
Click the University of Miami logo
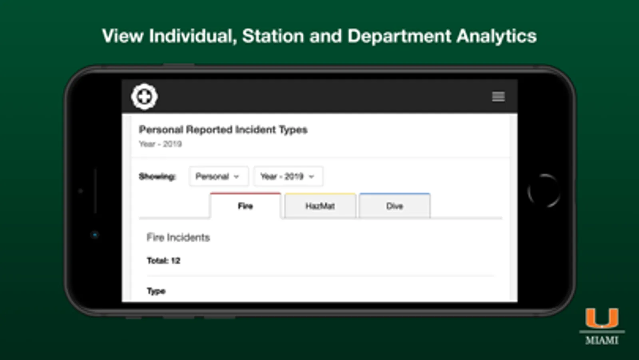click(x=602, y=326)
